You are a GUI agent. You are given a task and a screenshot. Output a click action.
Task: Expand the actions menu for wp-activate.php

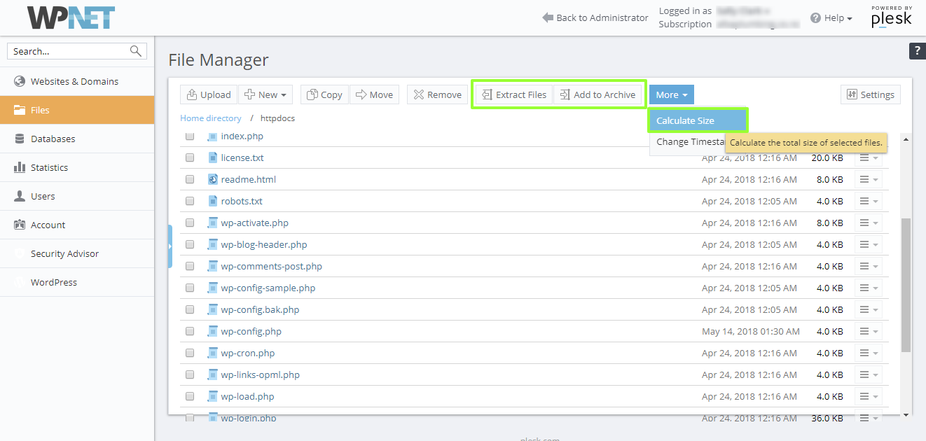pos(868,223)
